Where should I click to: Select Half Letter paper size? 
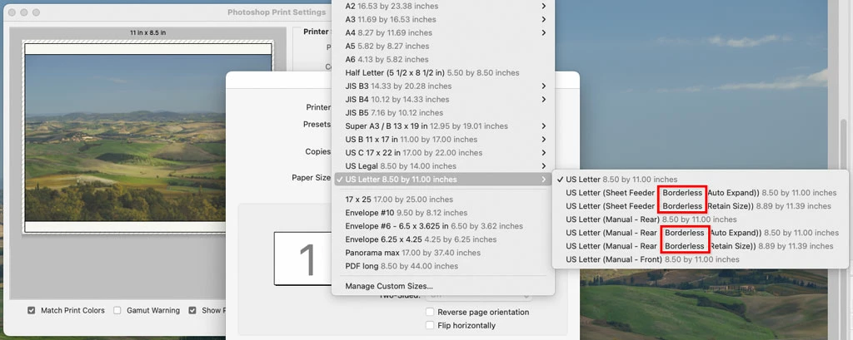click(443, 72)
